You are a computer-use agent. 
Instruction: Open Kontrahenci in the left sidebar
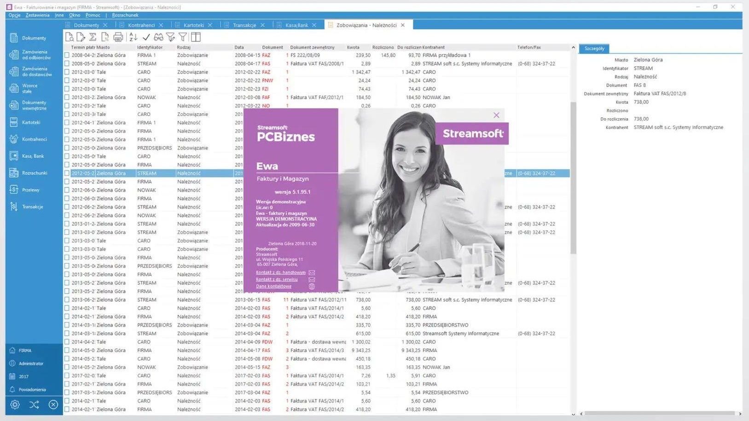point(34,139)
